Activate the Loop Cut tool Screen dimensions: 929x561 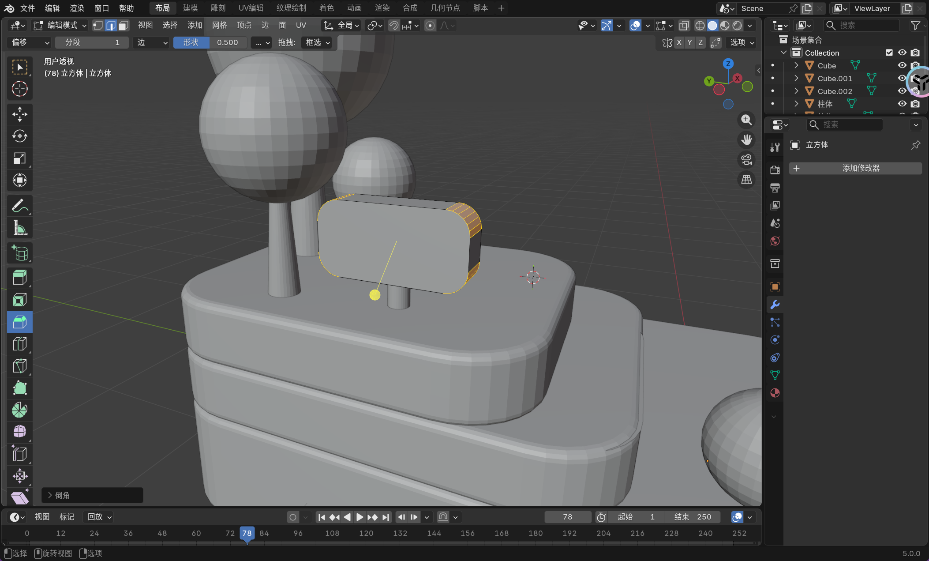click(x=19, y=344)
